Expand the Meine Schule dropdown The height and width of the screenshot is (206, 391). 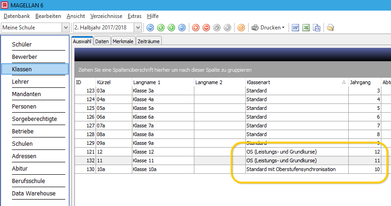(x=66, y=28)
